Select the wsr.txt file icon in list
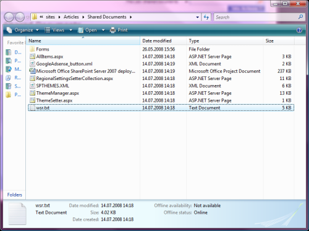This screenshot has width=309, height=231. click(32, 108)
